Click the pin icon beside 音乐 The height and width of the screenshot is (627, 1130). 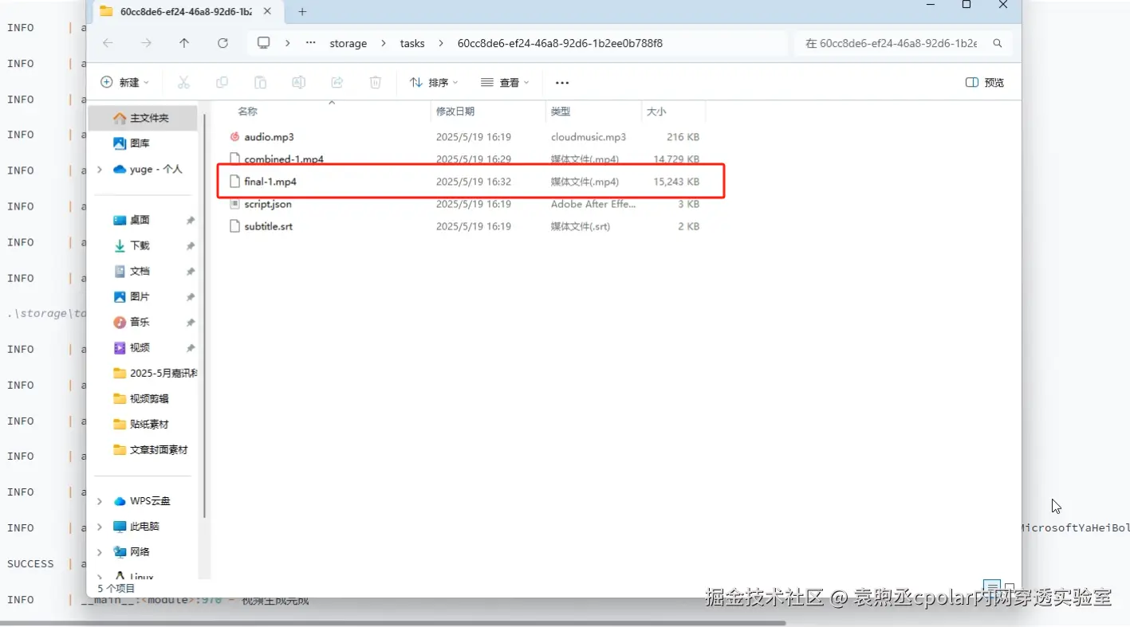pos(191,323)
